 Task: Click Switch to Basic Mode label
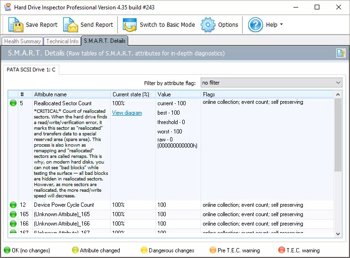pos(167,25)
